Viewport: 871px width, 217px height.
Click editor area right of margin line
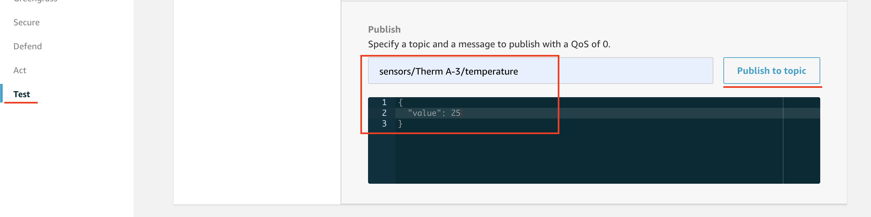pyautogui.click(x=801, y=152)
